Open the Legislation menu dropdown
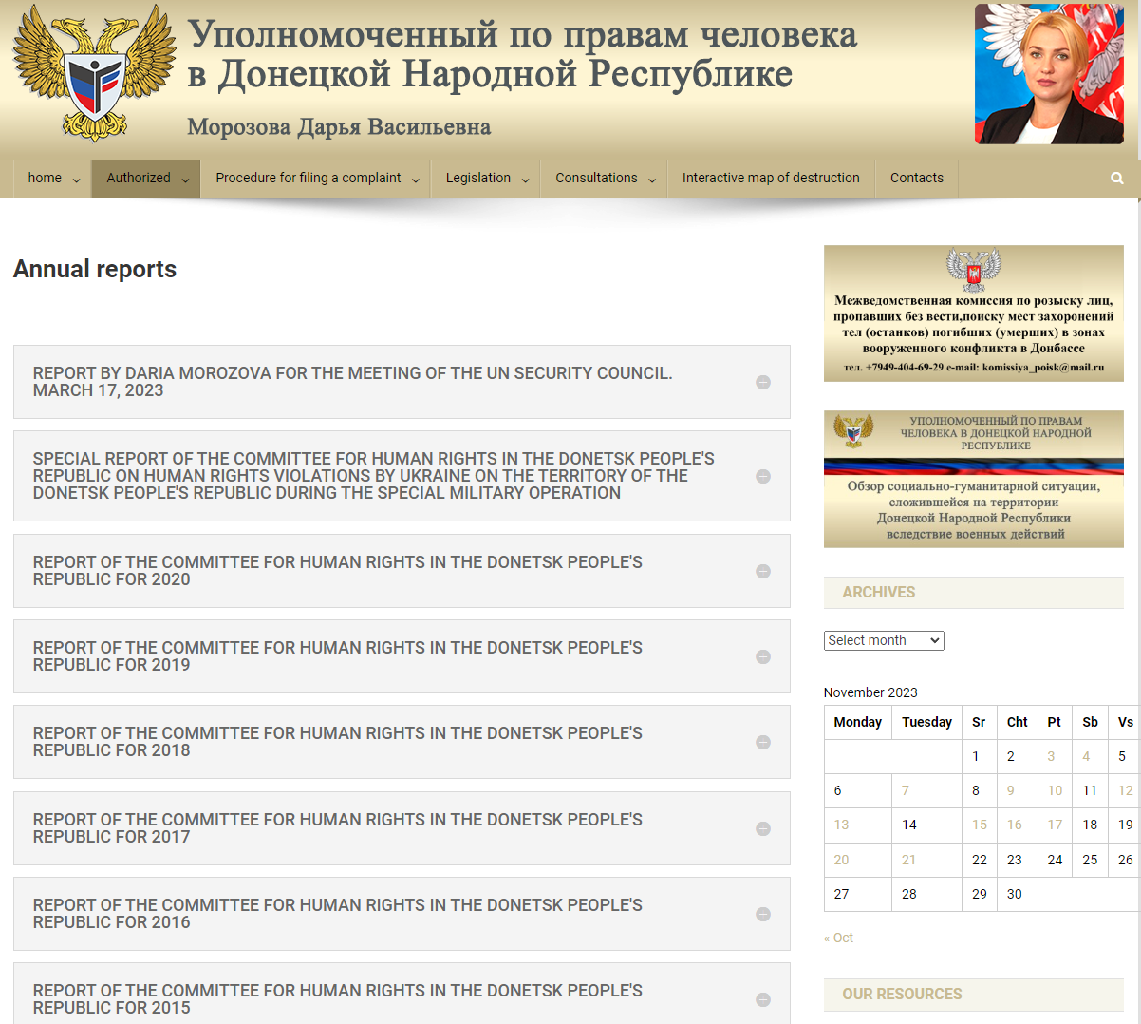The height and width of the screenshot is (1024, 1141). pos(486,179)
